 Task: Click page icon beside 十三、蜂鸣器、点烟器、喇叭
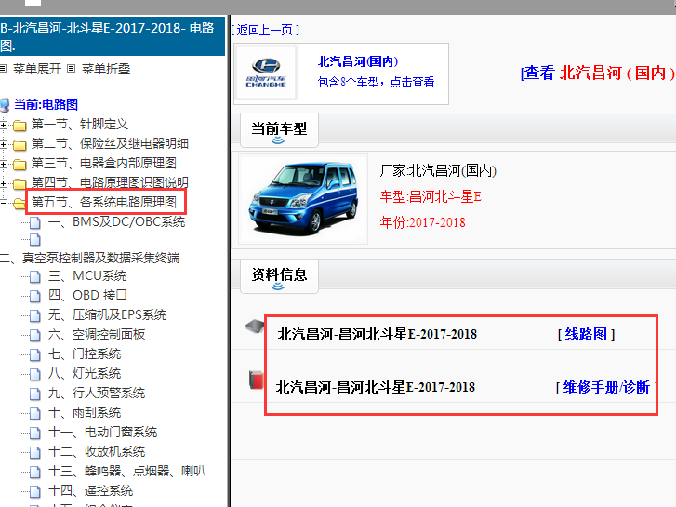[35, 472]
